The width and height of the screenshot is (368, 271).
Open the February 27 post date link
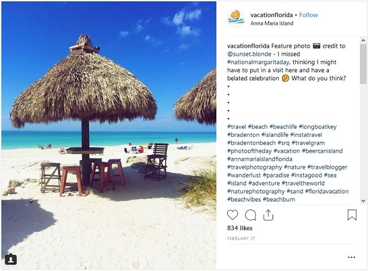coord(241,238)
